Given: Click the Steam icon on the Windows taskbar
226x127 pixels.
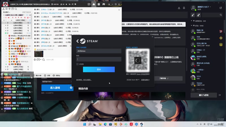Looking at the screenshot, I should click(x=142, y=124).
